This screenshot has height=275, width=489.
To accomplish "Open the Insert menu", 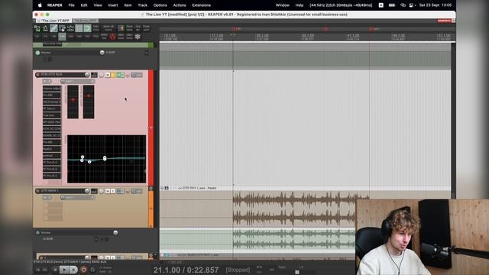I will coord(113,5).
